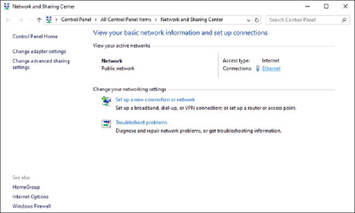The height and width of the screenshot is (213, 355).
Task: Select All Control Panel Items breadcrumb
Action: pyautogui.click(x=126, y=20)
